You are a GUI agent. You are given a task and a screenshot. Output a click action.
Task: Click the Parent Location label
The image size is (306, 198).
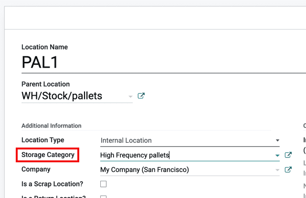point(45,84)
